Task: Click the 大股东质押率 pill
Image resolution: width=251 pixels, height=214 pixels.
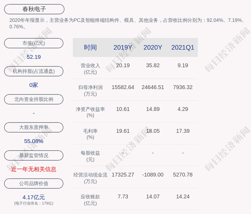Action: click(x=34, y=127)
